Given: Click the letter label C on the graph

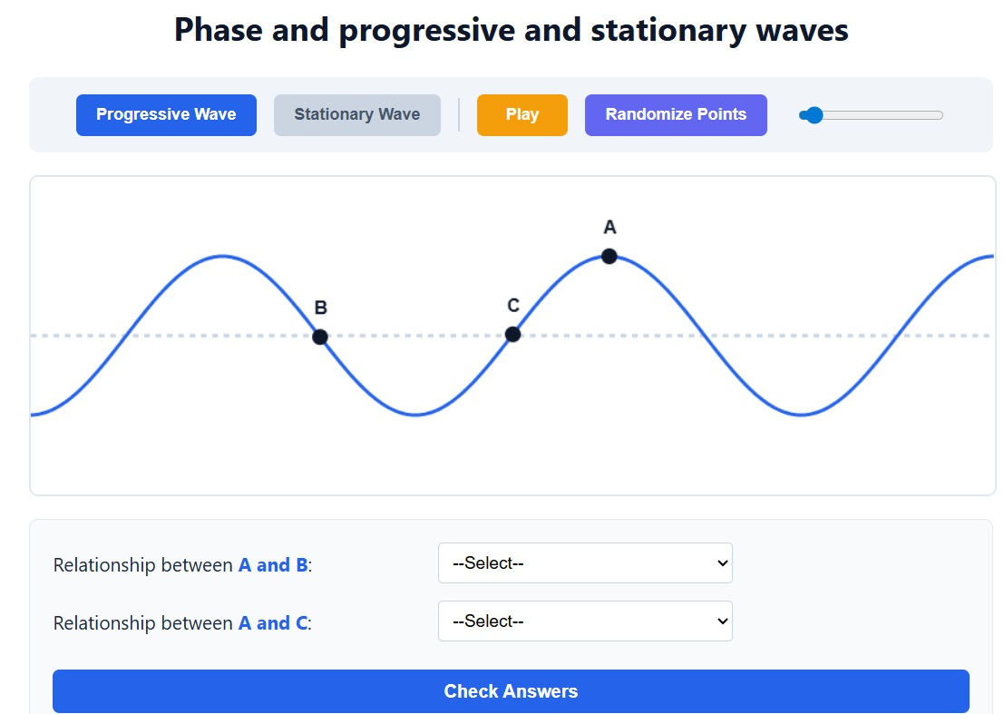Looking at the screenshot, I should click(x=513, y=306).
